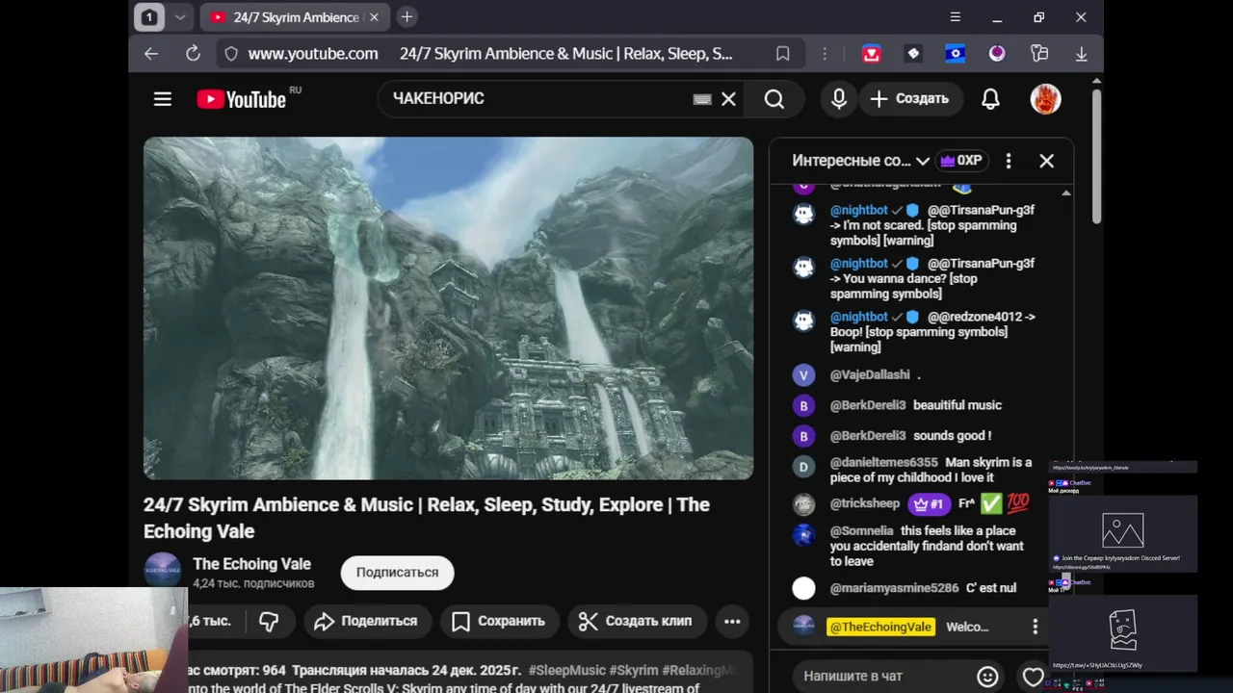Open the #Skyrim hashtag
This screenshot has height=693, width=1233.
pyautogui.click(x=635, y=670)
